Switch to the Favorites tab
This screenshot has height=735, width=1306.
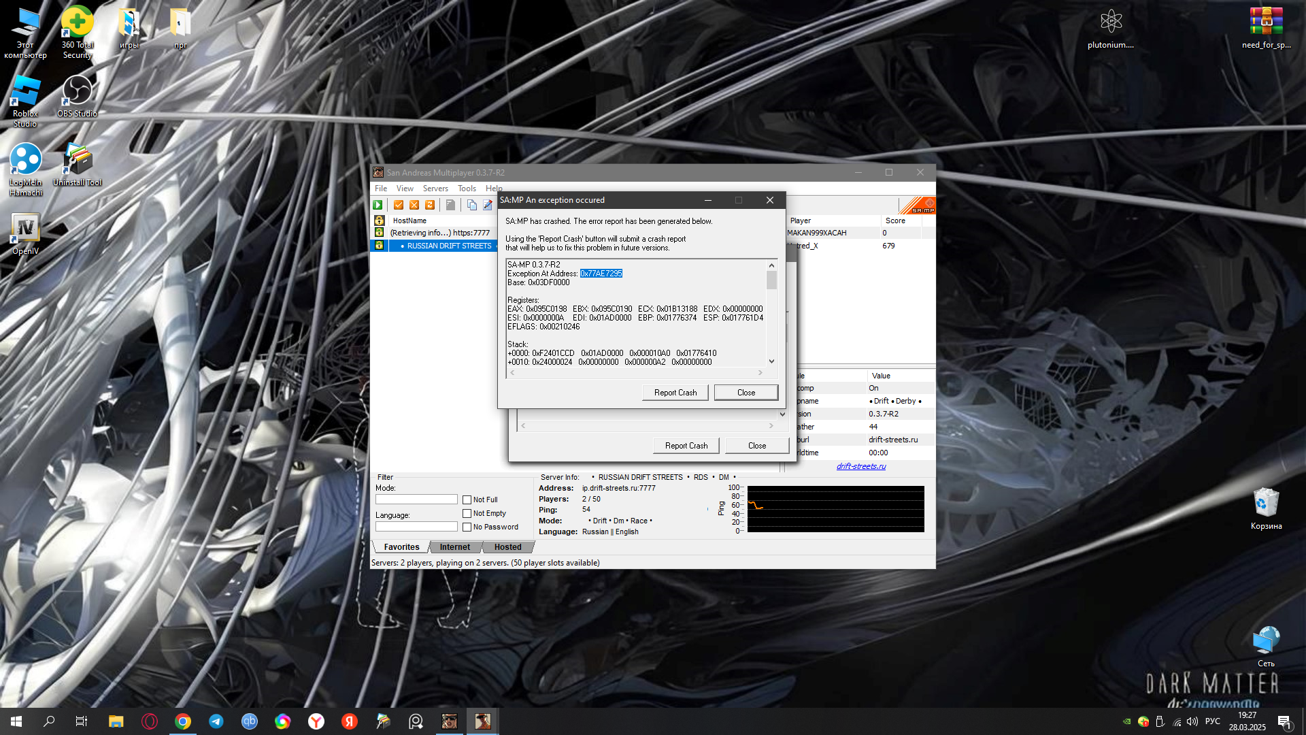click(401, 547)
